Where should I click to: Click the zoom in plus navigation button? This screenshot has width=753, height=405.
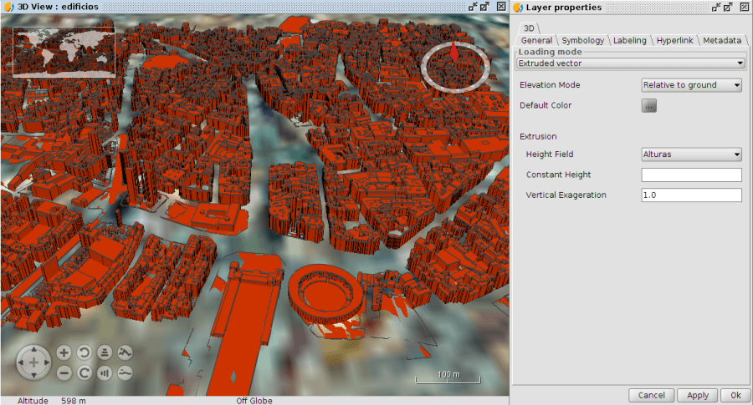64,352
